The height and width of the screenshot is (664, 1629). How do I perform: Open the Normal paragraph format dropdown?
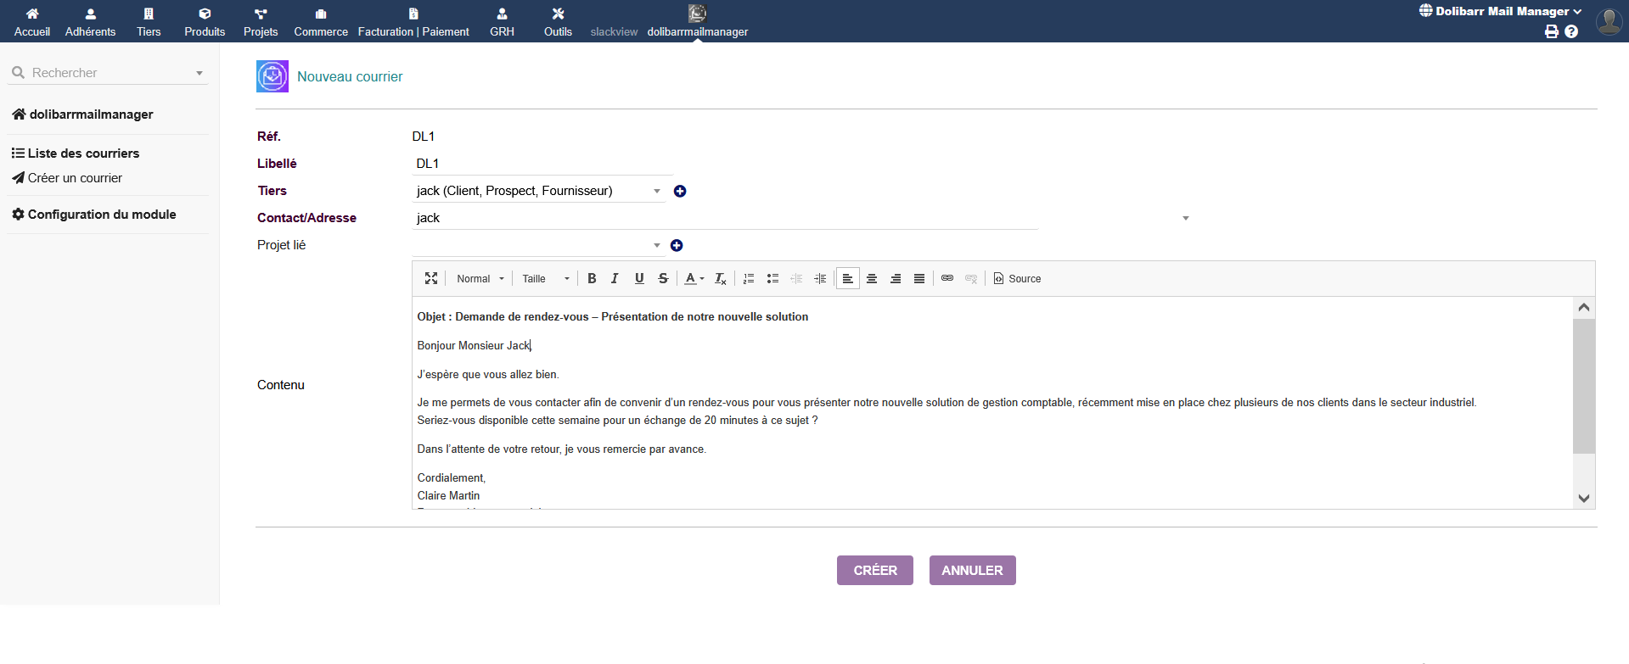(480, 278)
